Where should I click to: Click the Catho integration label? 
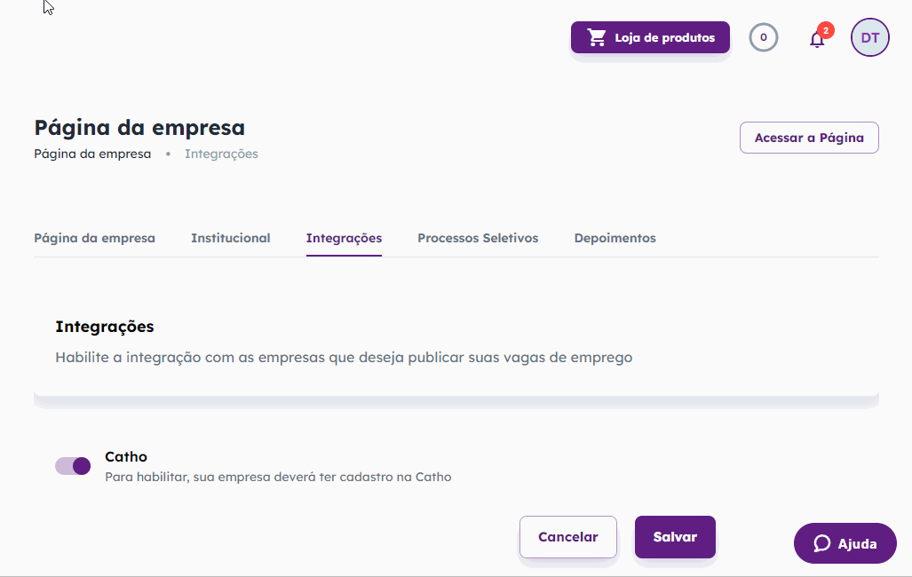(x=125, y=456)
